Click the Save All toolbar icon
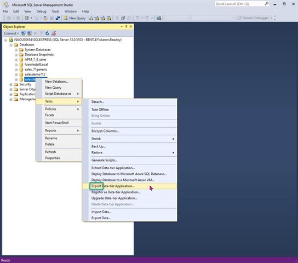 point(58,18)
